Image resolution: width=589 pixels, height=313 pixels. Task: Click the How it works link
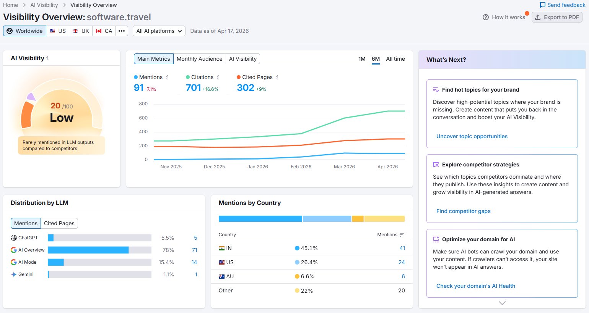tap(504, 17)
